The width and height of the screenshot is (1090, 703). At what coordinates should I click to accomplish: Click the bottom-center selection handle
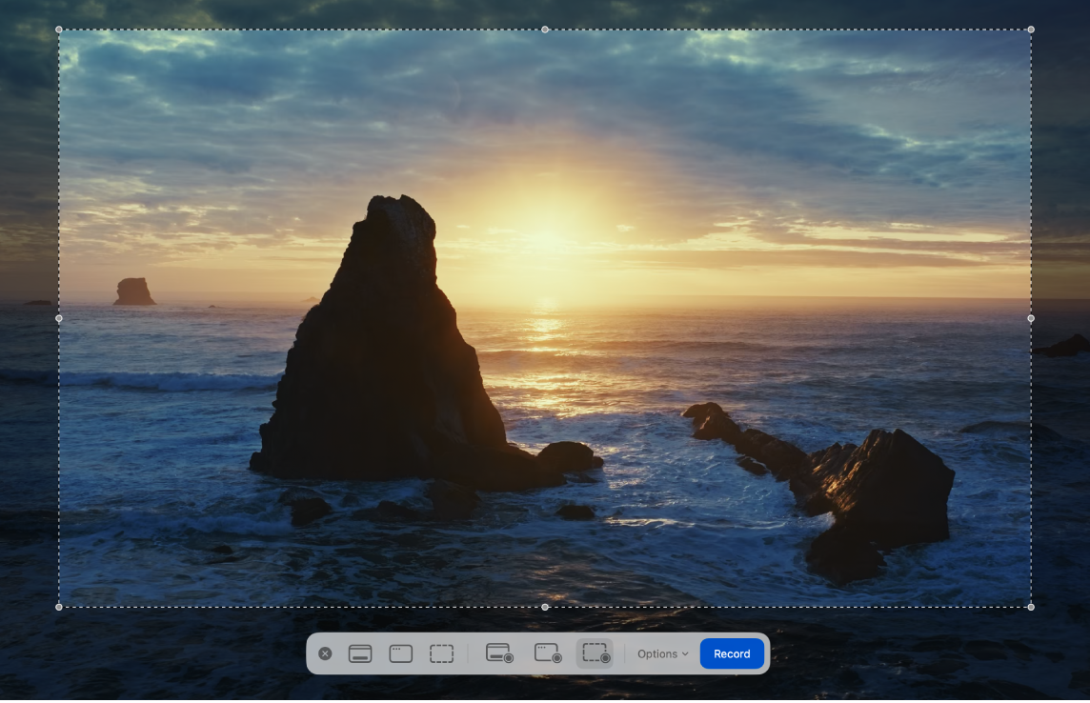pyautogui.click(x=545, y=605)
